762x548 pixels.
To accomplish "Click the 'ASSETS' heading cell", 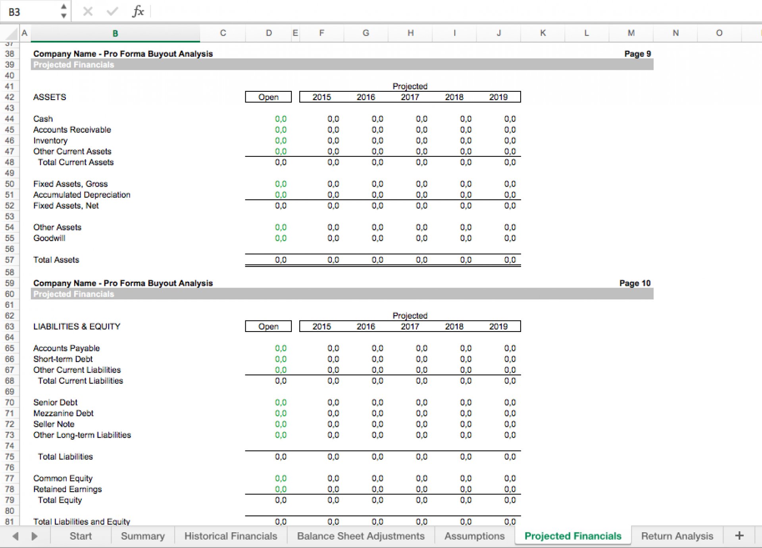I will (x=50, y=97).
